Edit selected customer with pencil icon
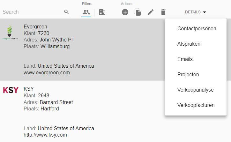Viewport: 231px width, 142px height. click(x=150, y=12)
